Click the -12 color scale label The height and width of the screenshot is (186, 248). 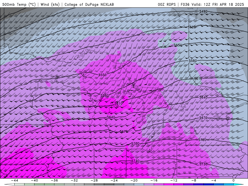[174, 180]
